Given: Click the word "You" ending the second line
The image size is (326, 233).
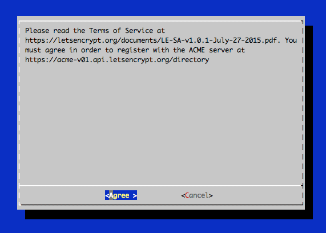Looking at the screenshot, I should pyautogui.click(x=291, y=40).
